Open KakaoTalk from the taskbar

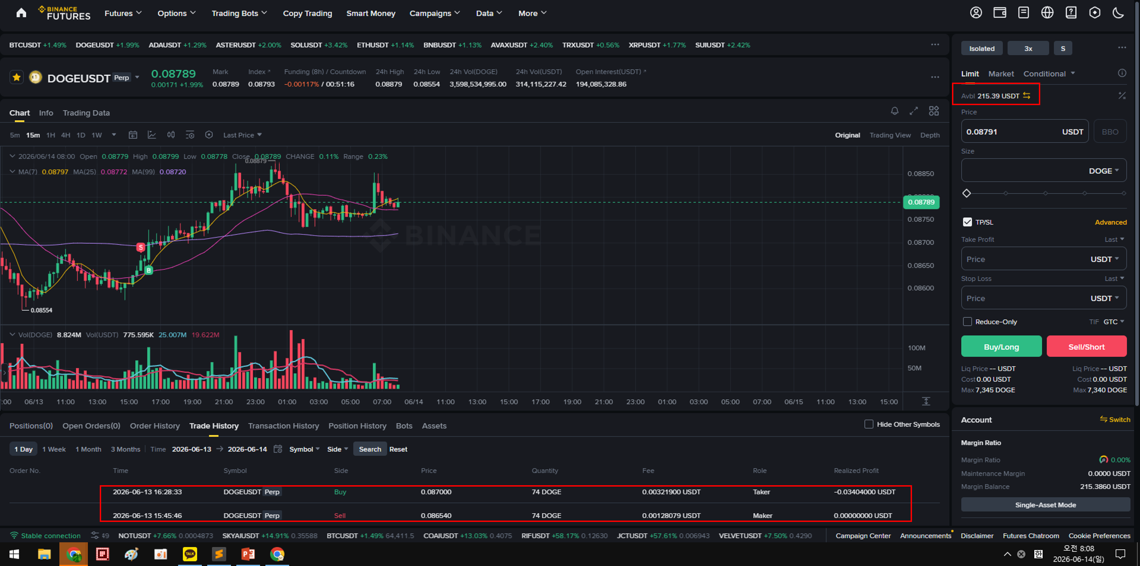pyautogui.click(x=190, y=554)
